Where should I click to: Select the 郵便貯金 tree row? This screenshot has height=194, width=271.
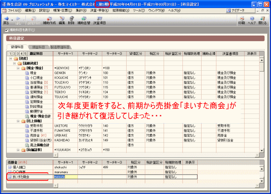pyautogui.click(x=30, y=111)
